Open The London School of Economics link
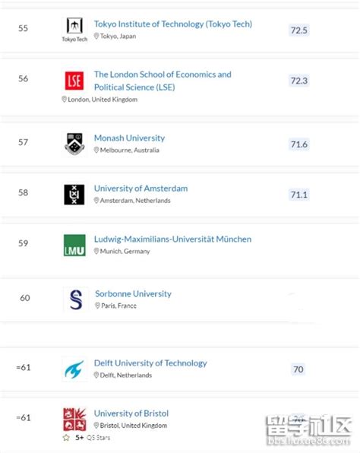Viewport: 360px width, 453px height. 163,81
